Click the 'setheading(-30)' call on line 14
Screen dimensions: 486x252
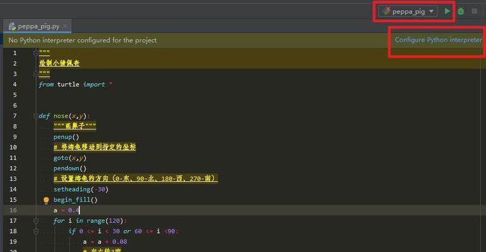(x=81, y=189)
